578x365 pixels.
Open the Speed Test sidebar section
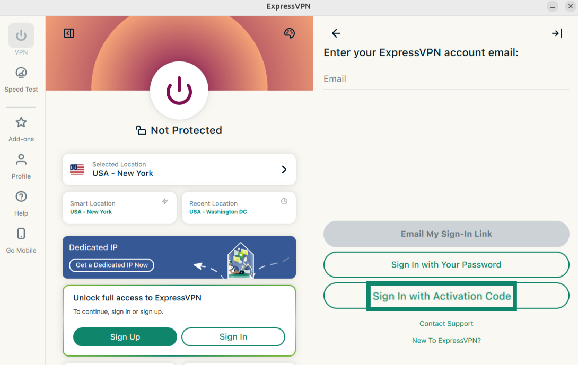[x=21, y=79]
